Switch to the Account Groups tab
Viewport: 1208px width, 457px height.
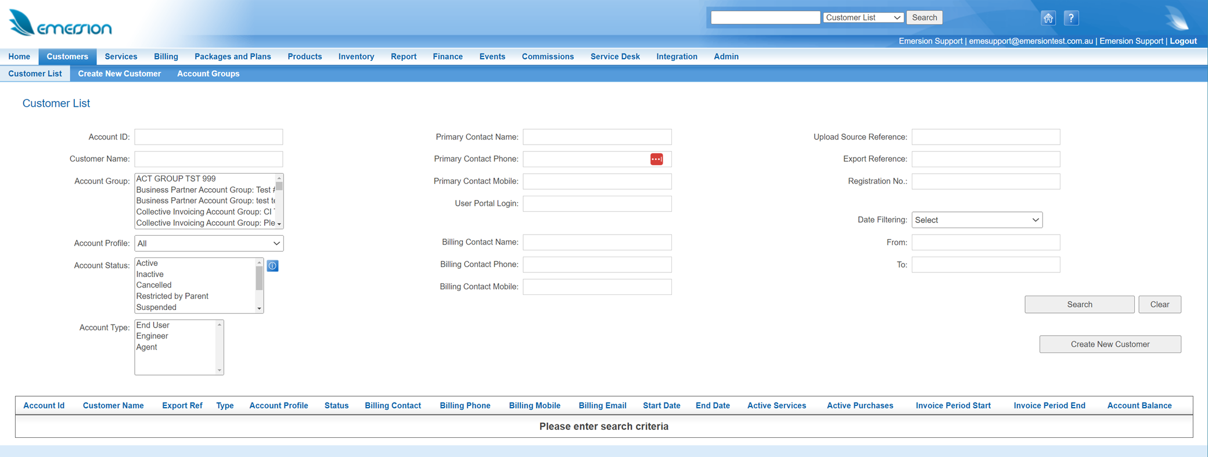tap(208, 74)
